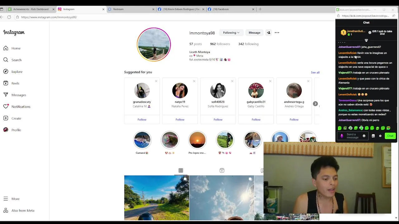Close the Instagram browser tab
Screen dimensions: 399x224
pos(103,9)
